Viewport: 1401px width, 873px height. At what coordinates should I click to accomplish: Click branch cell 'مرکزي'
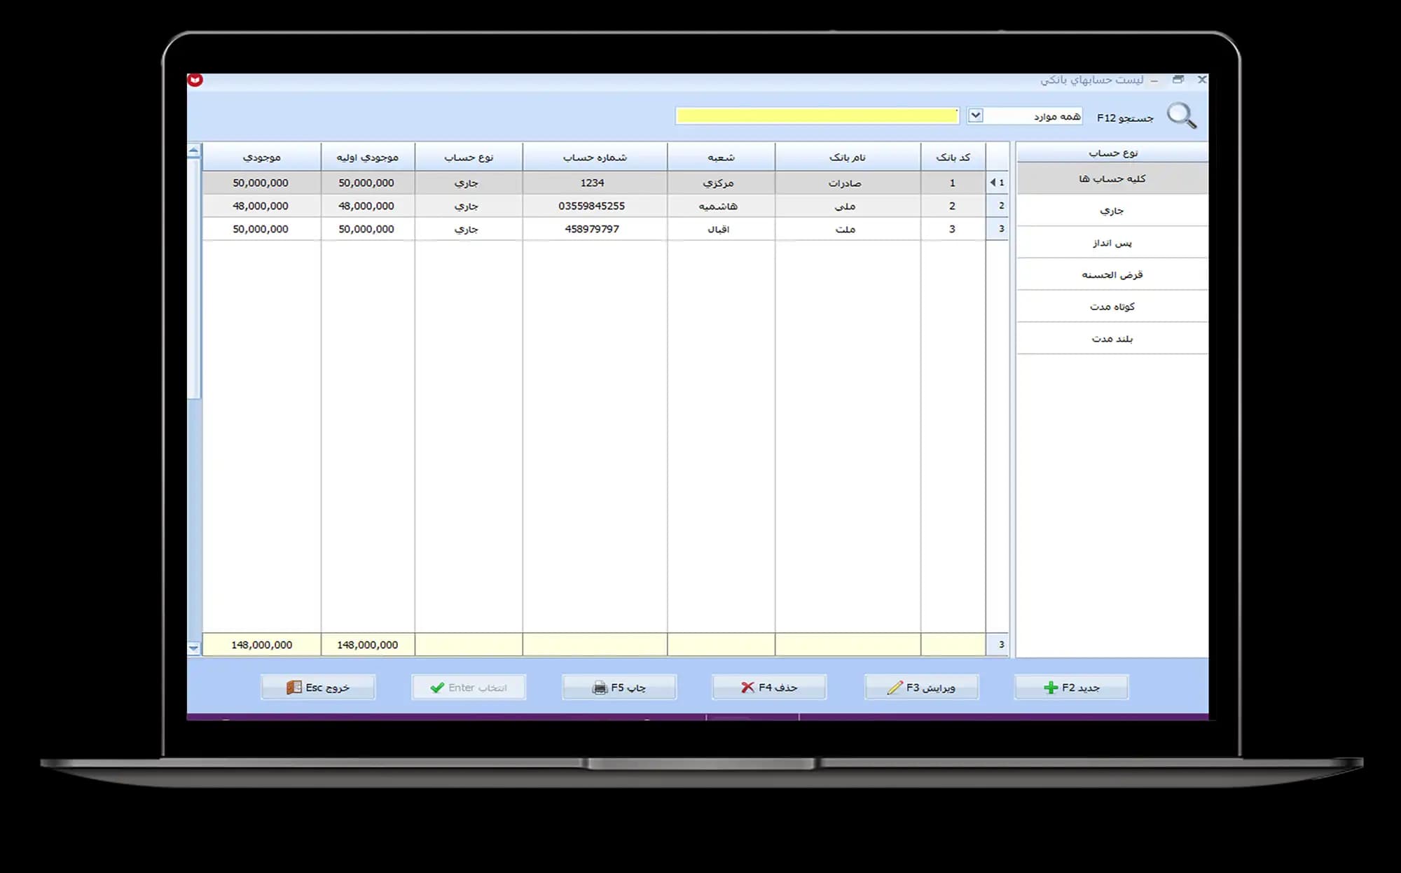pos(722,183)
